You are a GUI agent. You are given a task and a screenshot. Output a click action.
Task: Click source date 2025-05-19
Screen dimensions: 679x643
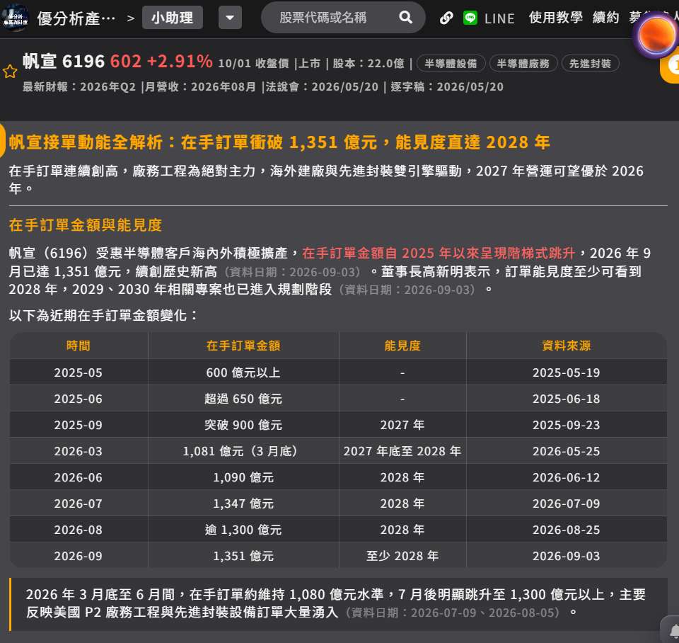567,372
